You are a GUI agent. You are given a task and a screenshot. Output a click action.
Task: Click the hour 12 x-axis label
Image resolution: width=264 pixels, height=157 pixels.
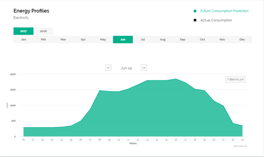click(x=138, y=140)
